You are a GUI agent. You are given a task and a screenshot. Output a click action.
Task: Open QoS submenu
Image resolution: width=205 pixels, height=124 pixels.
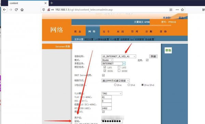[x=132, y=39]
